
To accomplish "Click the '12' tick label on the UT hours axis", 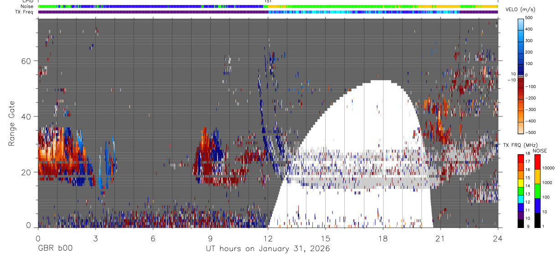I will pyautogui.click(x=268, y=238).
